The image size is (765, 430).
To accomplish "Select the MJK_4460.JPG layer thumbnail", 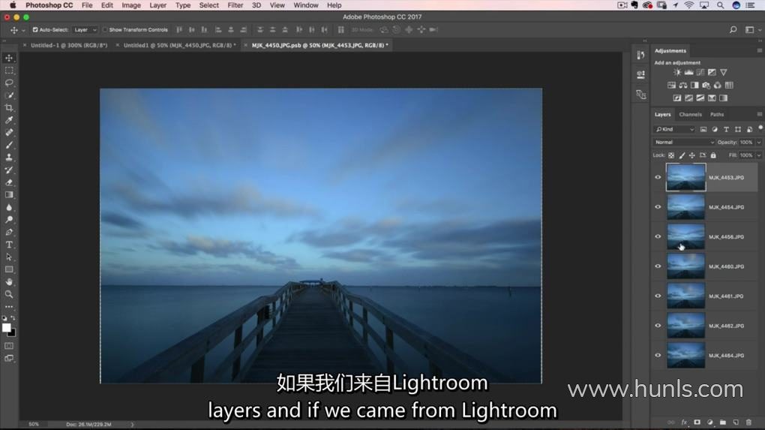I will coord(685,266).
